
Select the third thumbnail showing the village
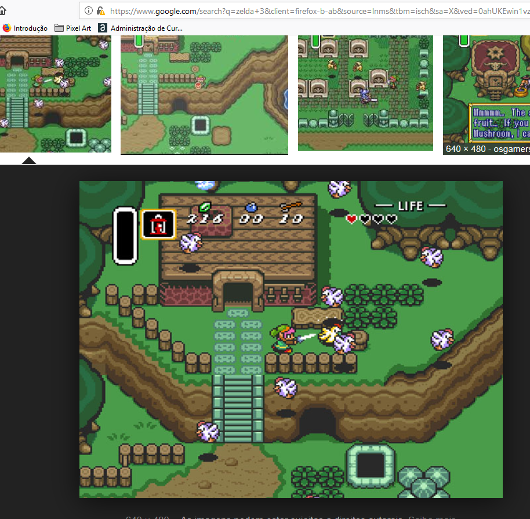[365, 93]
